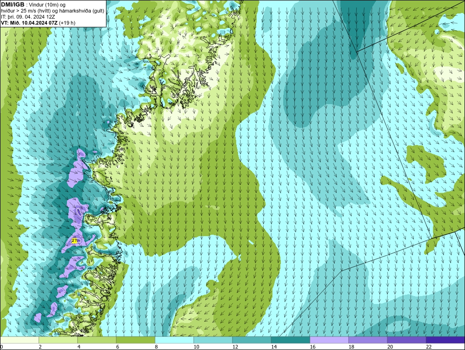Click the legend scale value 16
Screen dimensions: 465x350
pyautogui.click(x=312, y=347)
